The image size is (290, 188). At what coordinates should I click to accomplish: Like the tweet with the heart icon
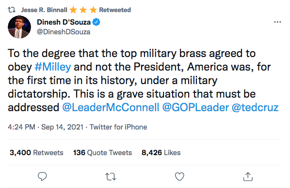(179, 176)
